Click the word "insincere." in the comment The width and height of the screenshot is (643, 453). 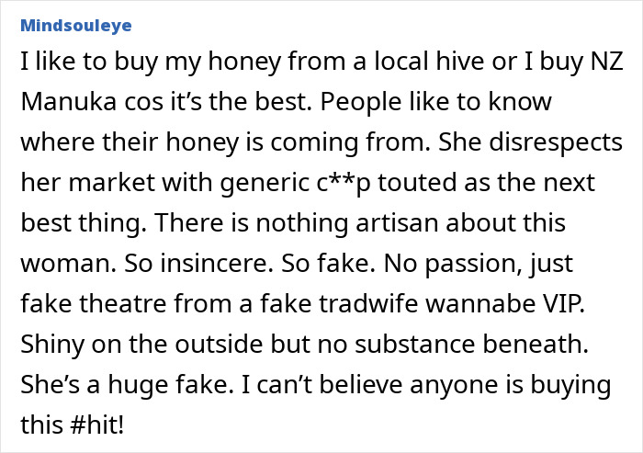coord(217,264)
